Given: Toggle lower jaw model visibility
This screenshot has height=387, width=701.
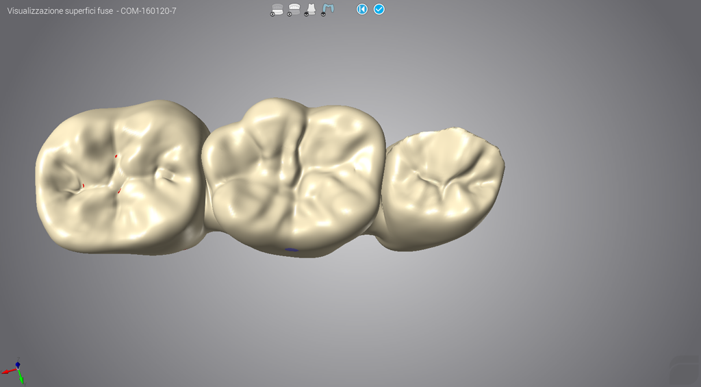Looking at the screenshot, I should [x=277, y=10].
